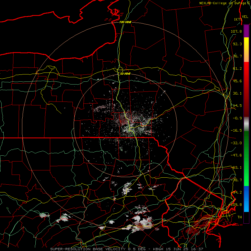Click the 45.6 legend value
This screenshot has width=251, height=251.
(237, 81)
